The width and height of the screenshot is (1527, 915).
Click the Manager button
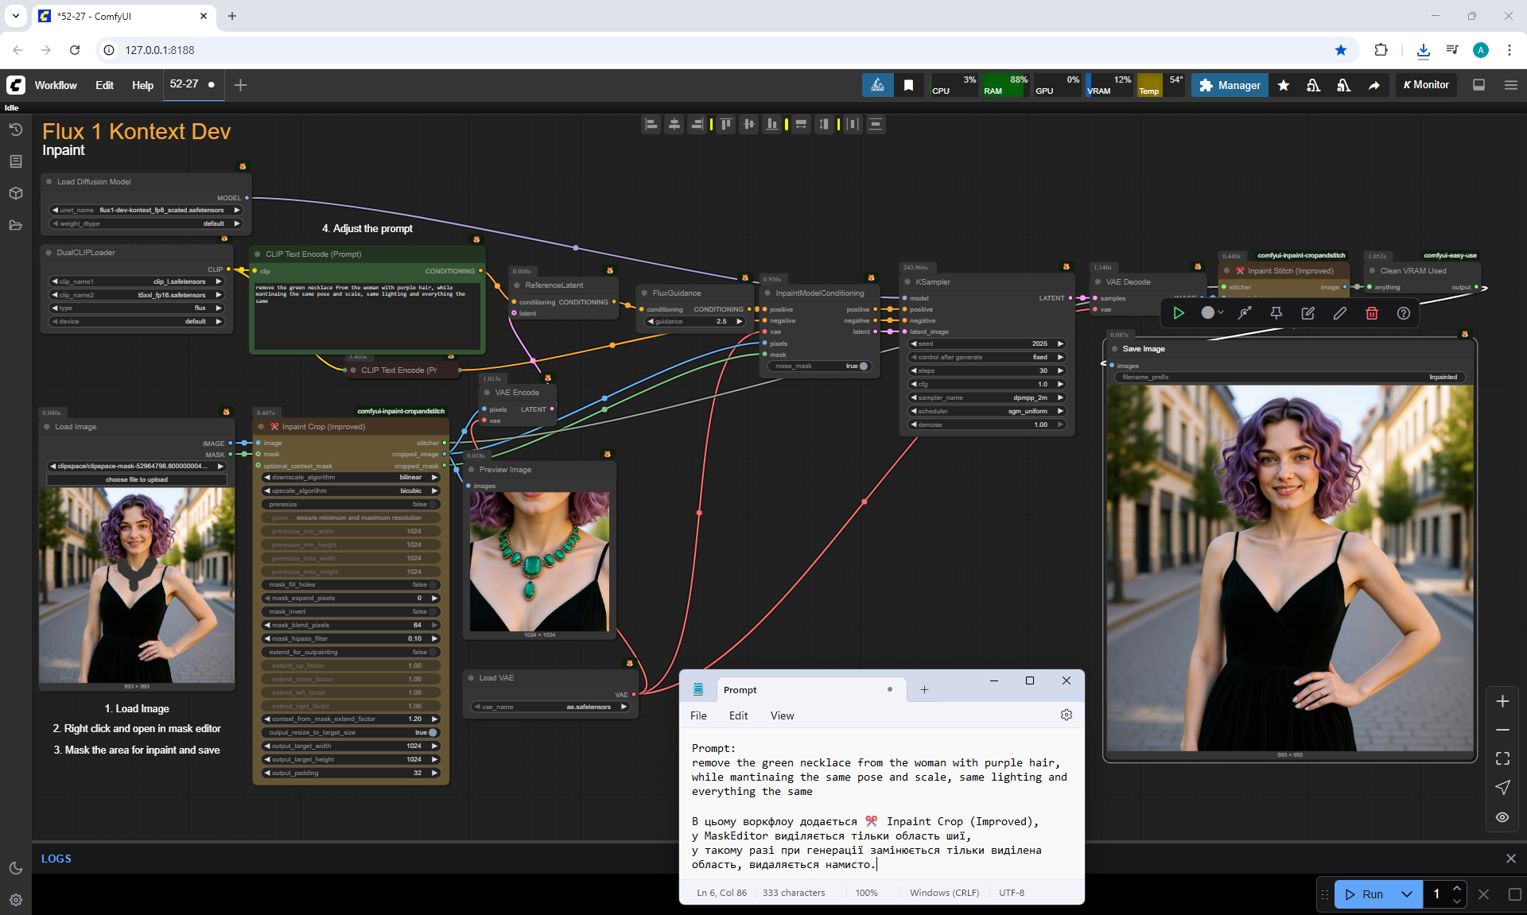pos(1230,85)
